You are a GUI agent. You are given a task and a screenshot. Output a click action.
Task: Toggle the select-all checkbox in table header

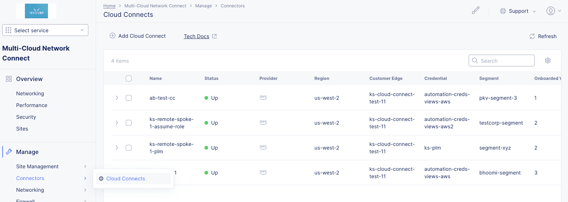point(129,78)
